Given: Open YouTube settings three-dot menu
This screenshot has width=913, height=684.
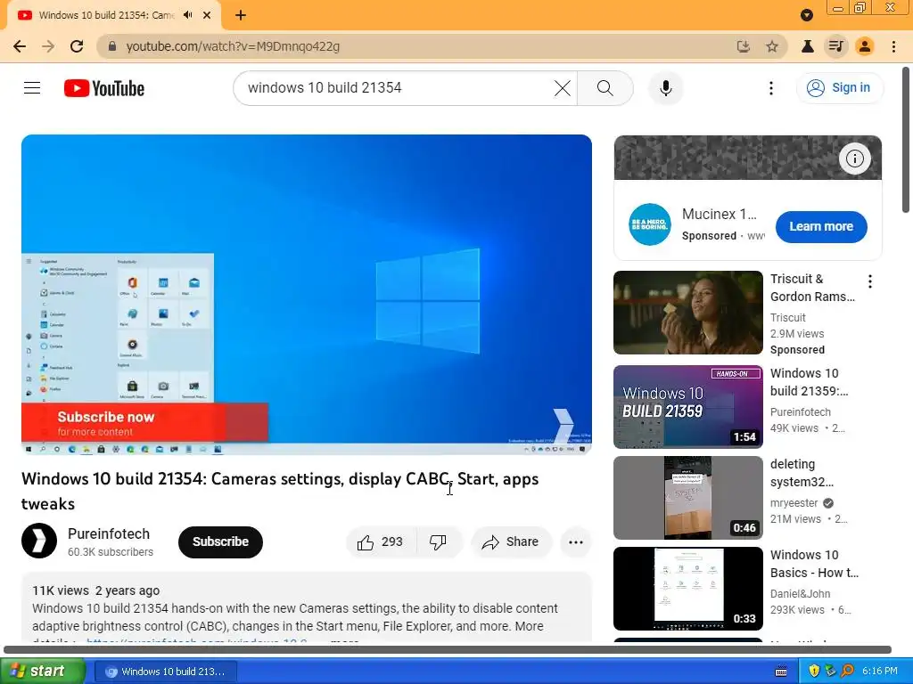Looking at the screenshot, I should tap(771, 88).
